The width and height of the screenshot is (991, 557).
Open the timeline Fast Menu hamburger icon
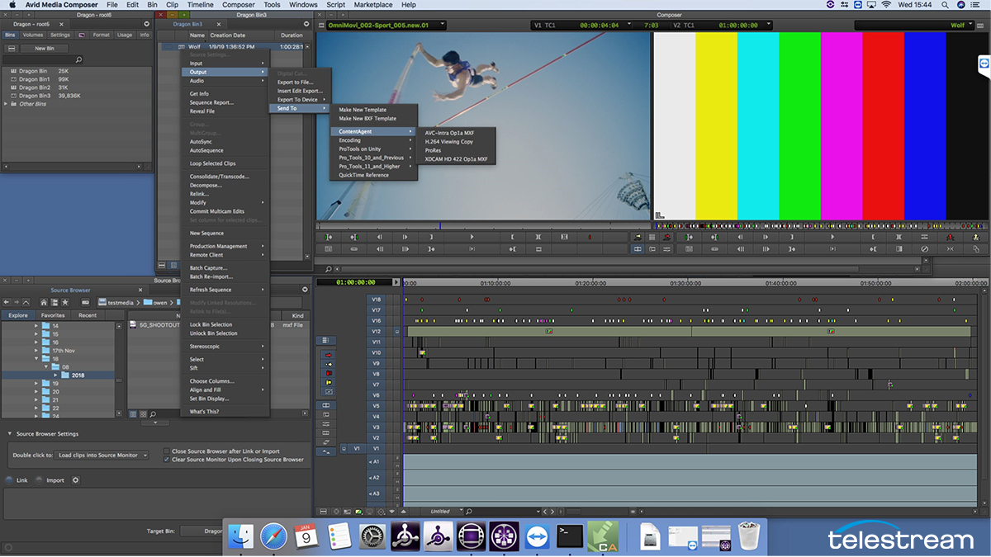(x=323, y=512)
